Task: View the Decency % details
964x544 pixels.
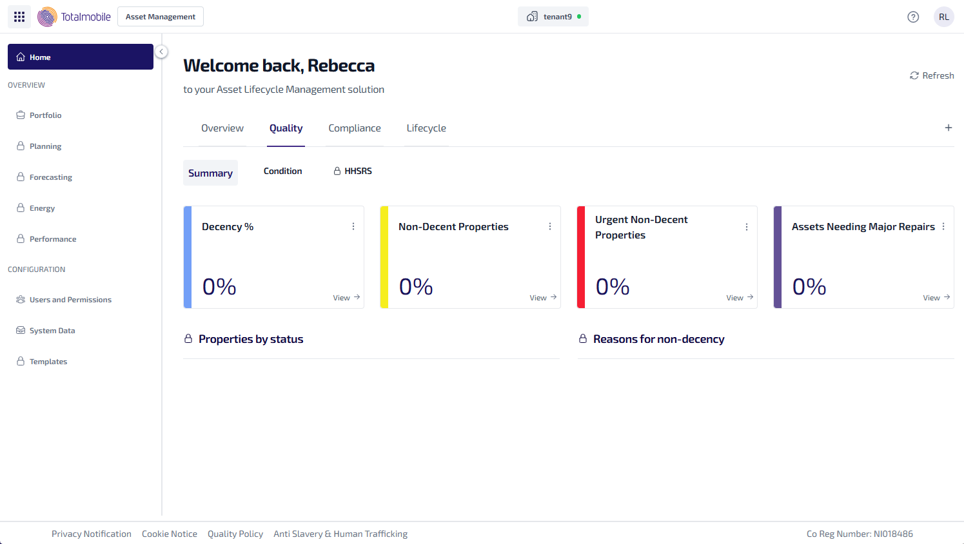Action: 346,297
